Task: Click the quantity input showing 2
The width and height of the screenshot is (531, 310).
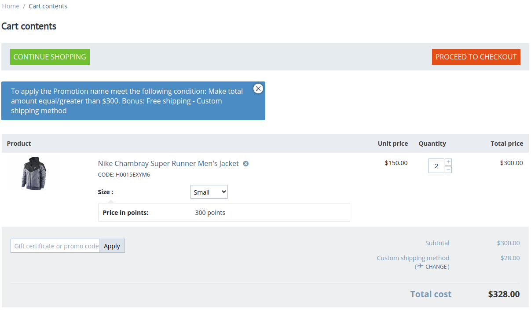Action: (436, 166)
